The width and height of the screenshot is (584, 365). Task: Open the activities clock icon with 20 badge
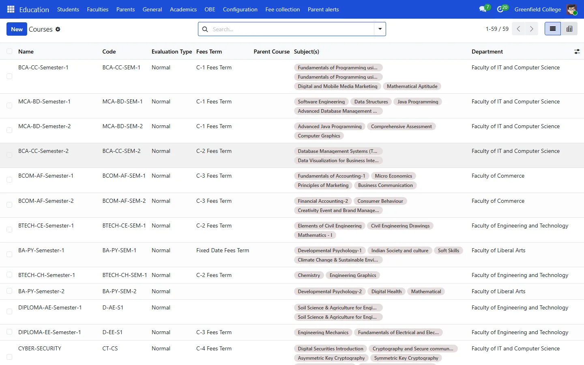pos(500,9)
